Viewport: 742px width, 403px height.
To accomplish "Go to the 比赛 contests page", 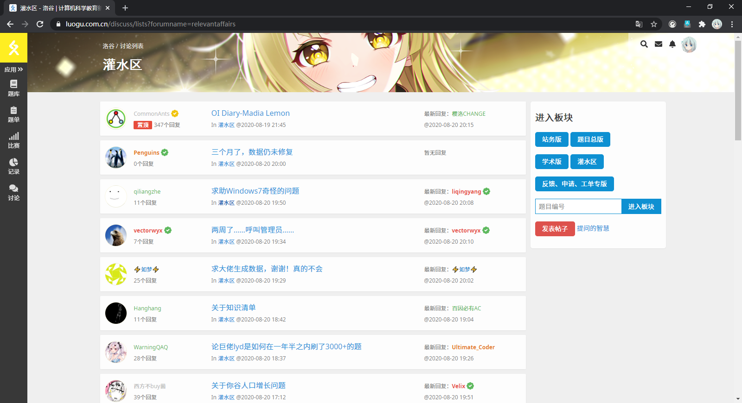I will click(13, 140).
